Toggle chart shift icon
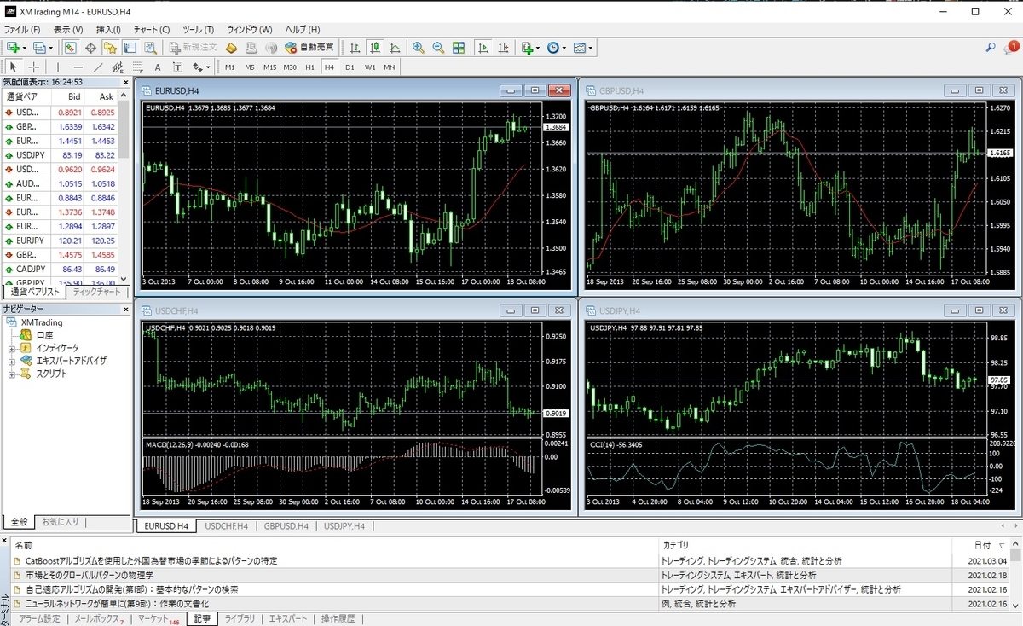Viewport: 1023px width, 626px height. point(504,48)
